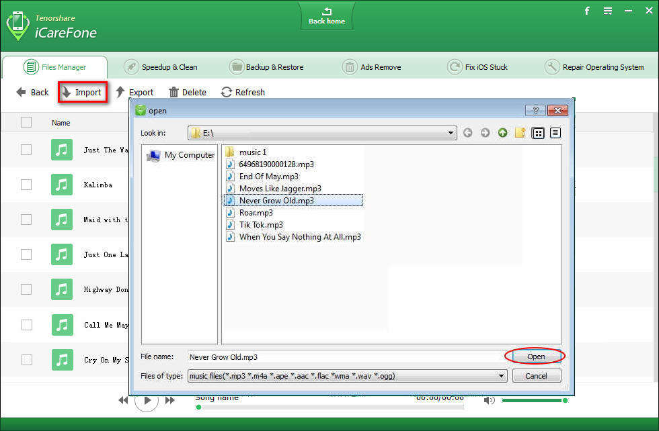Cancel the open file dialog

pyautogui.click(x=537, y=375)
